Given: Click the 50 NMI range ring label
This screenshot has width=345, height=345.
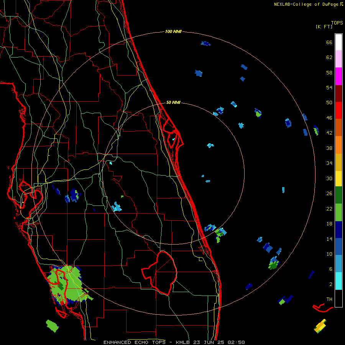Looking at the screenshot, I should 173,102.
